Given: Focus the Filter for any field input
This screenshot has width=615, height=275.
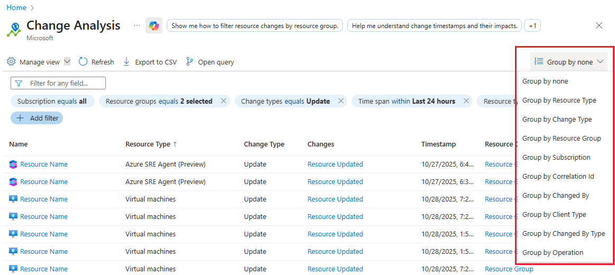Looking at the screenshot, I should pyautogui.click(x=58, y=83).
